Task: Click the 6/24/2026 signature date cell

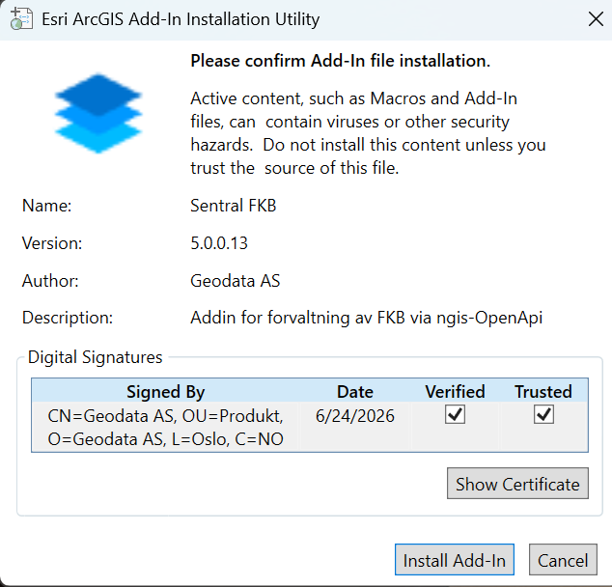Action: tap(355, 416)
